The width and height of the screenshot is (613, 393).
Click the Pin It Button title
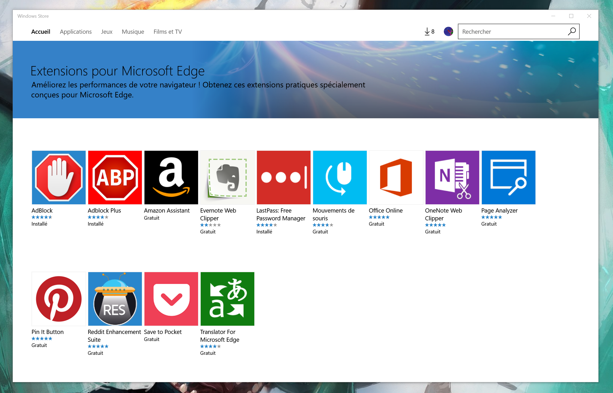[x=48, y=332]
